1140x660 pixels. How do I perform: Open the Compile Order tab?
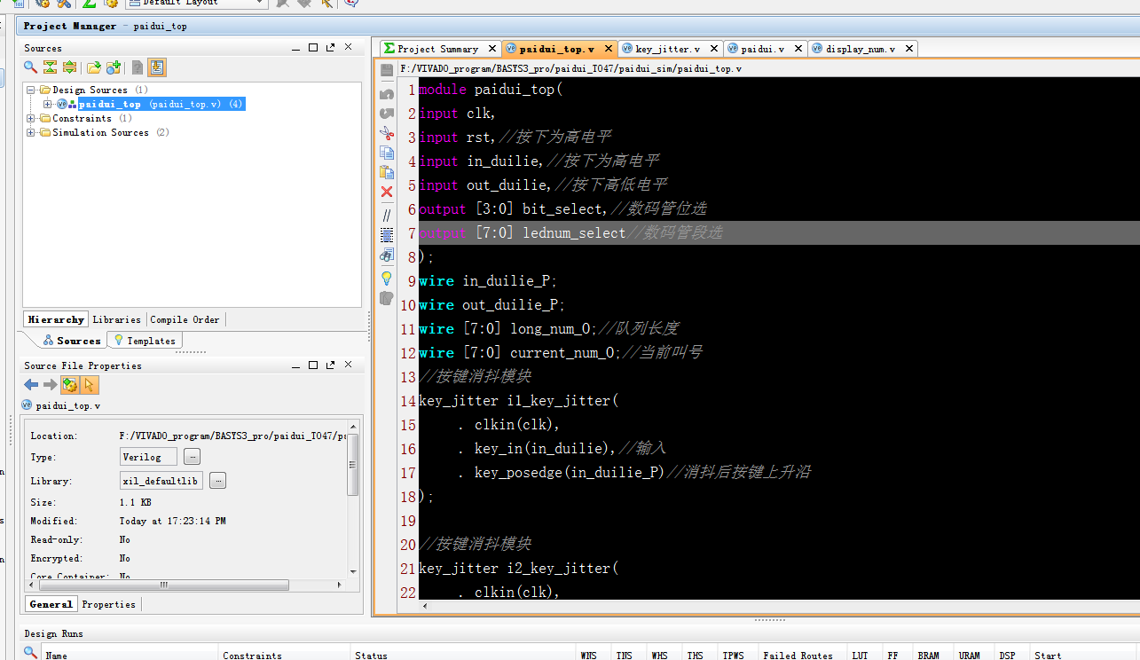[x=185, y=319]
